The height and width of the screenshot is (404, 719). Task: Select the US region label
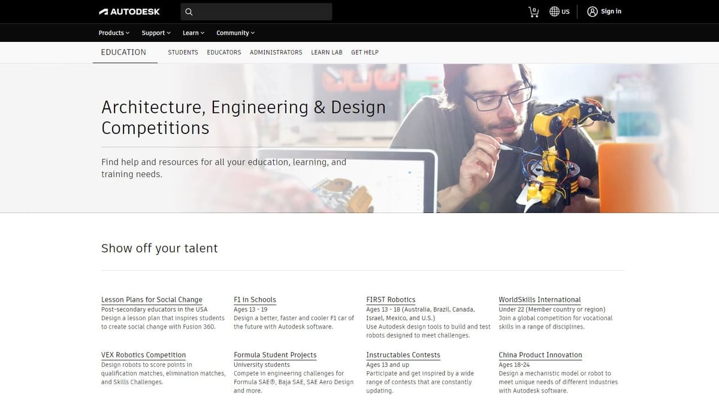tap(566, 12)
